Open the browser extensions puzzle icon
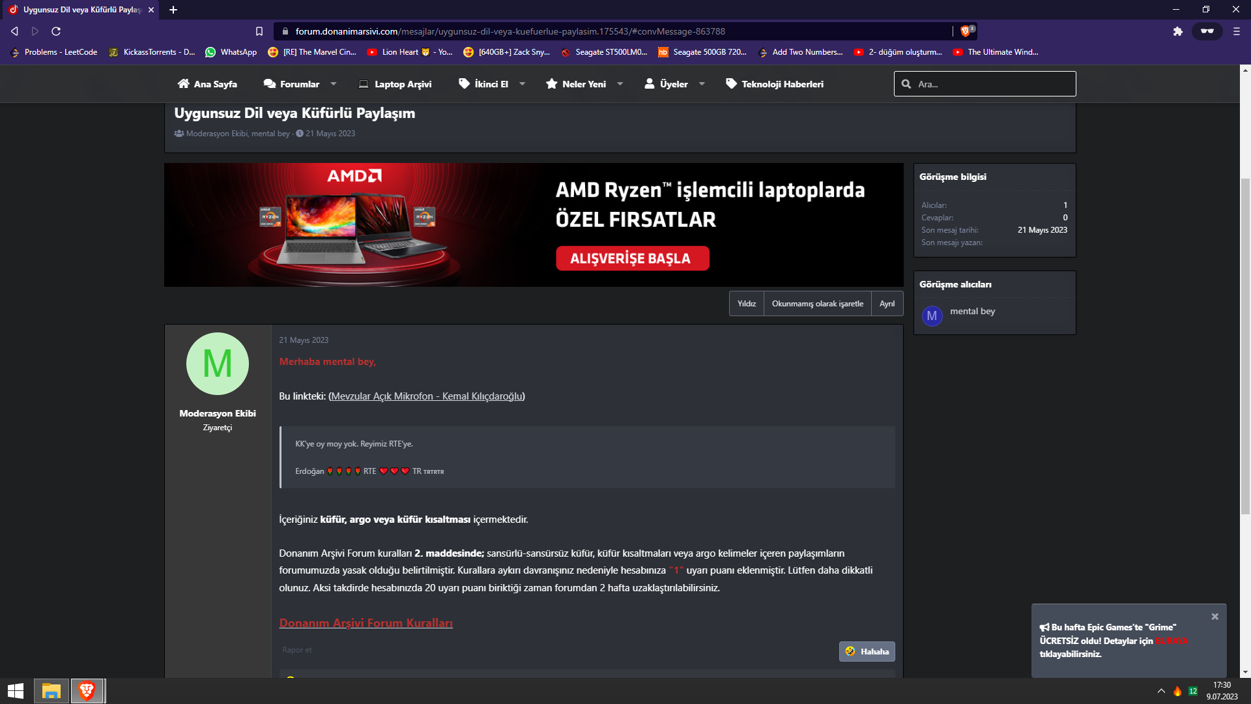Image resolution: width=1251 pixels, height=704 pixels. [1177, 31]
